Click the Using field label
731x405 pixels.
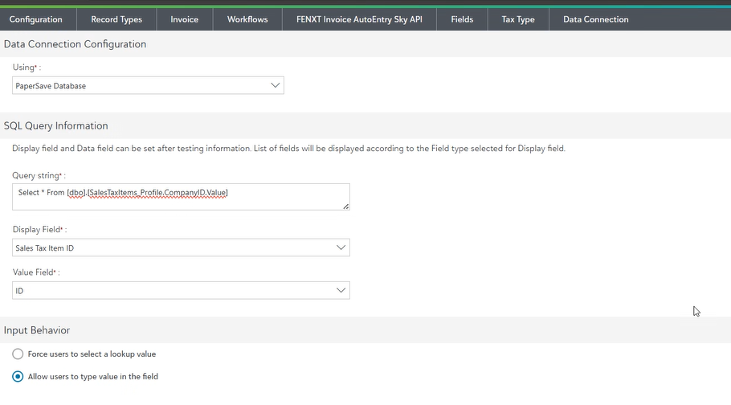pos(27,67)
